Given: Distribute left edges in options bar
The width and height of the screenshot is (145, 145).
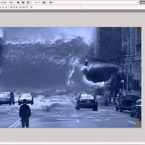Looking at the screenshot, I should click(x=21, y=7).
